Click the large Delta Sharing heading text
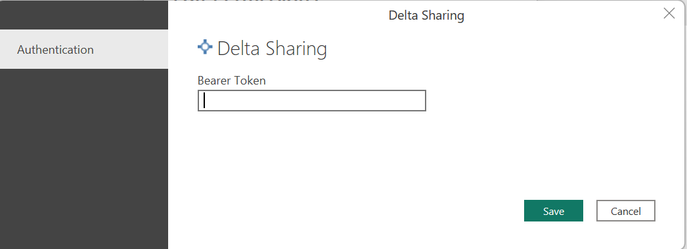Image resolution: width=687 pixels, height=249 pixels. click(x=272, y=48)
